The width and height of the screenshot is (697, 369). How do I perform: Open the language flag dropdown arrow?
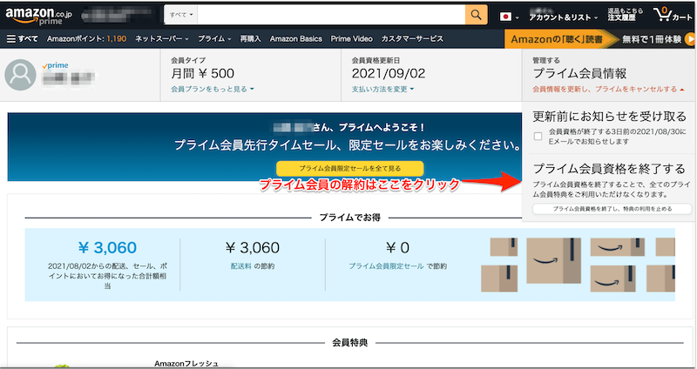(517, 17)
